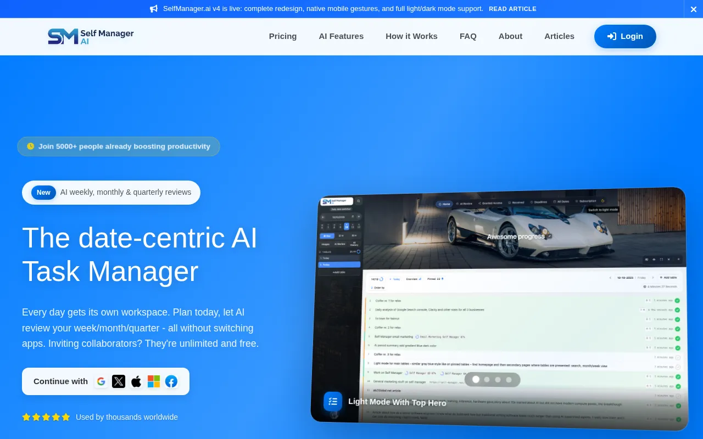Click the Light Mode With Top Hero caption
Viewport: 703px width, 439px height.
click(397, 402)
